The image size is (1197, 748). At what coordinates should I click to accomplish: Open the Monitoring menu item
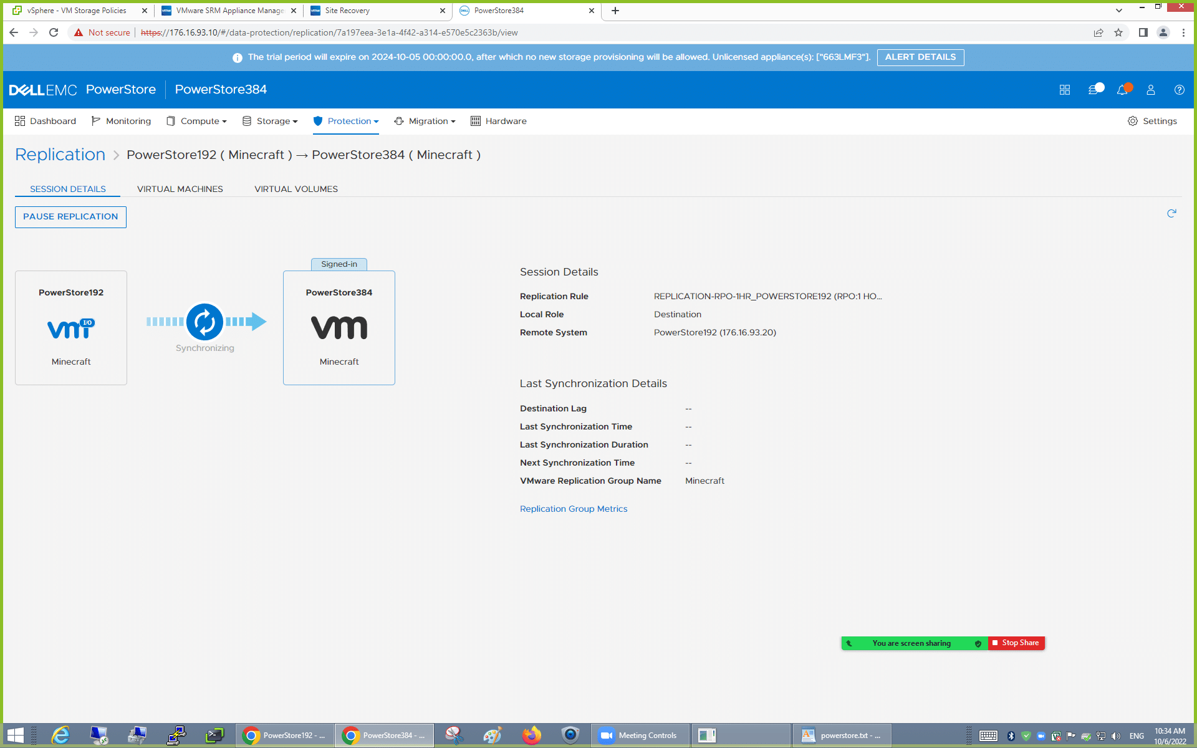tap(121, 121)
